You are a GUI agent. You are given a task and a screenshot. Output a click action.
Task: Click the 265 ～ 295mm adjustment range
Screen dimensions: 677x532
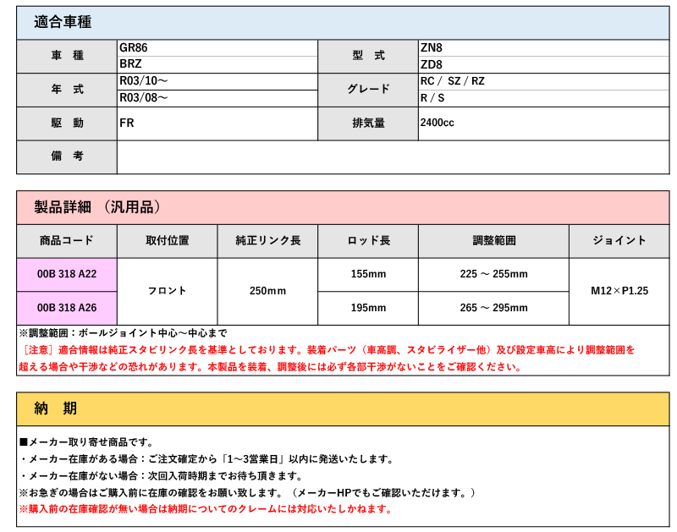[x=493, y=308]
